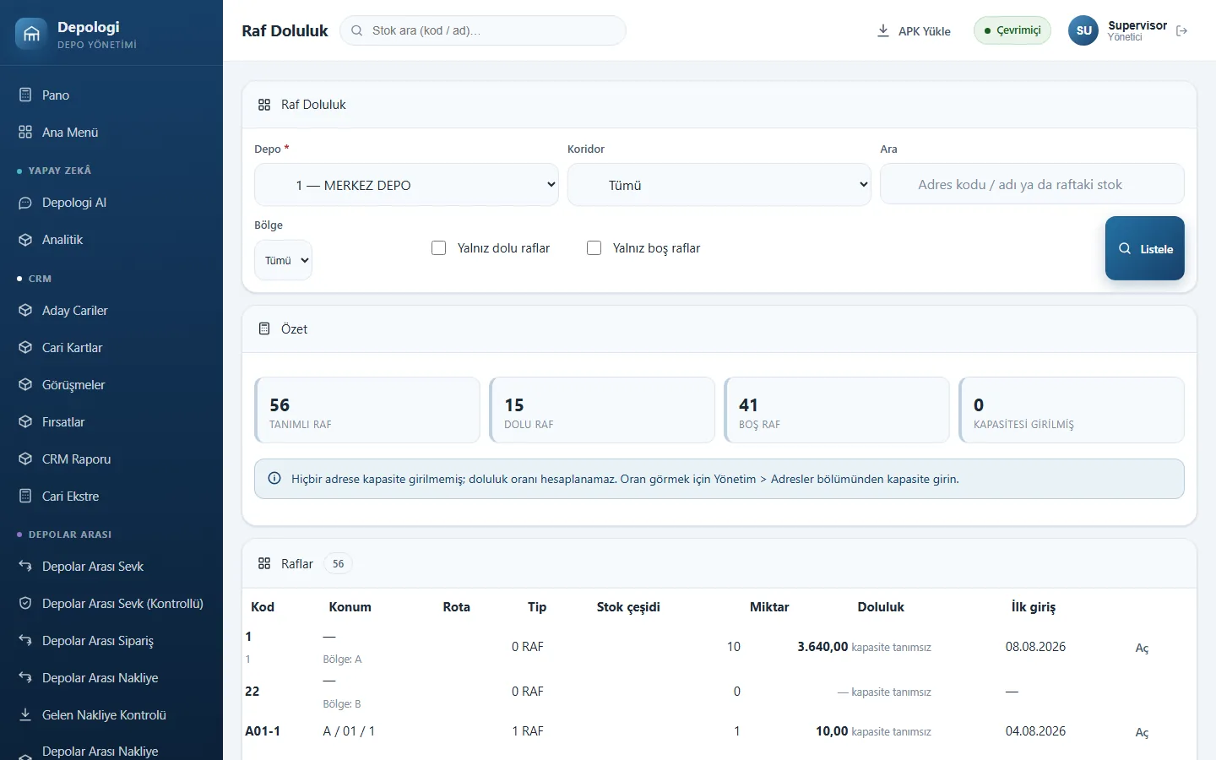Click Aç link for row 1
The height and width of the screenshot is (760, 1216).
1142,648
